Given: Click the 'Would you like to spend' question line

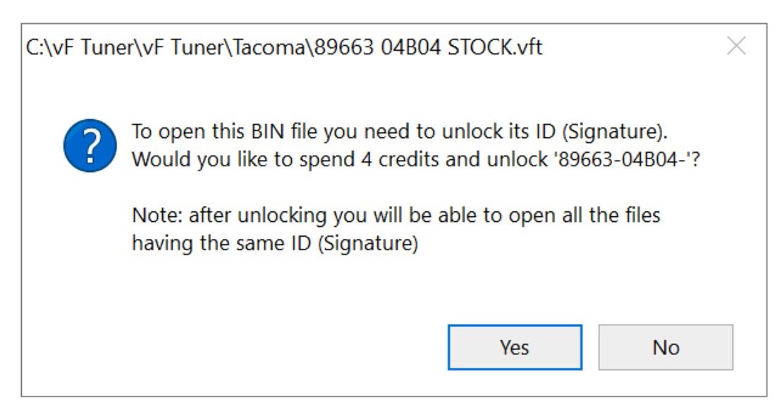Looking at the screenshot, I should click(x=416, y=159).
